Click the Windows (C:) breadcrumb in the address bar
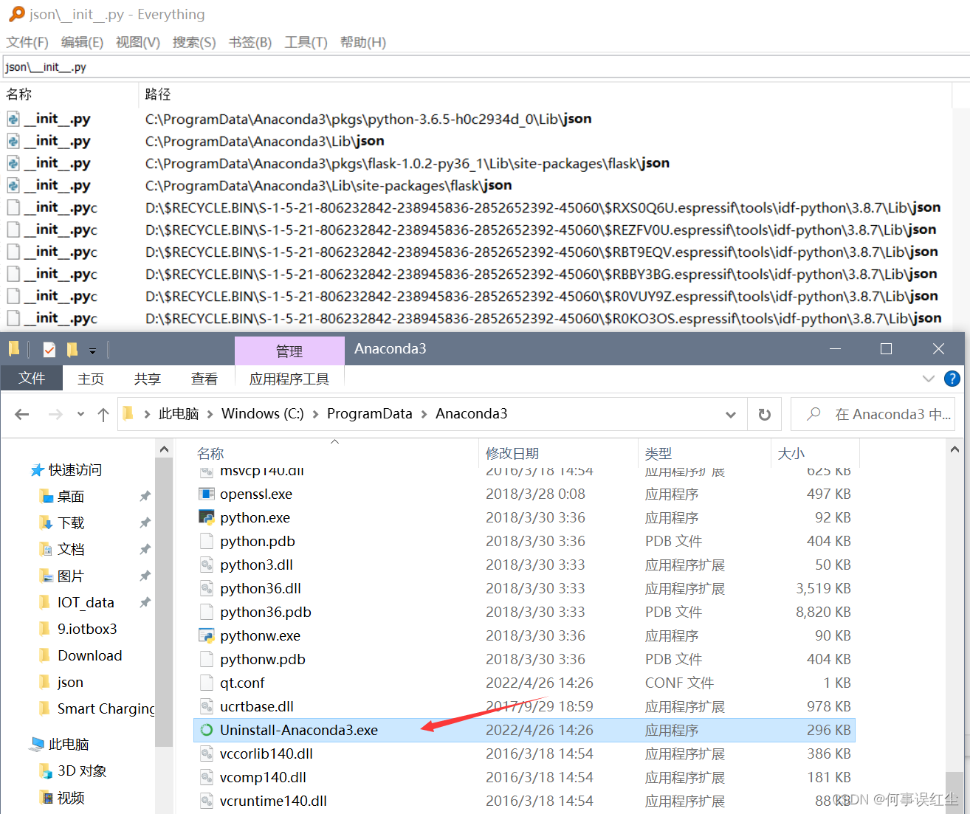 [263, 414]
